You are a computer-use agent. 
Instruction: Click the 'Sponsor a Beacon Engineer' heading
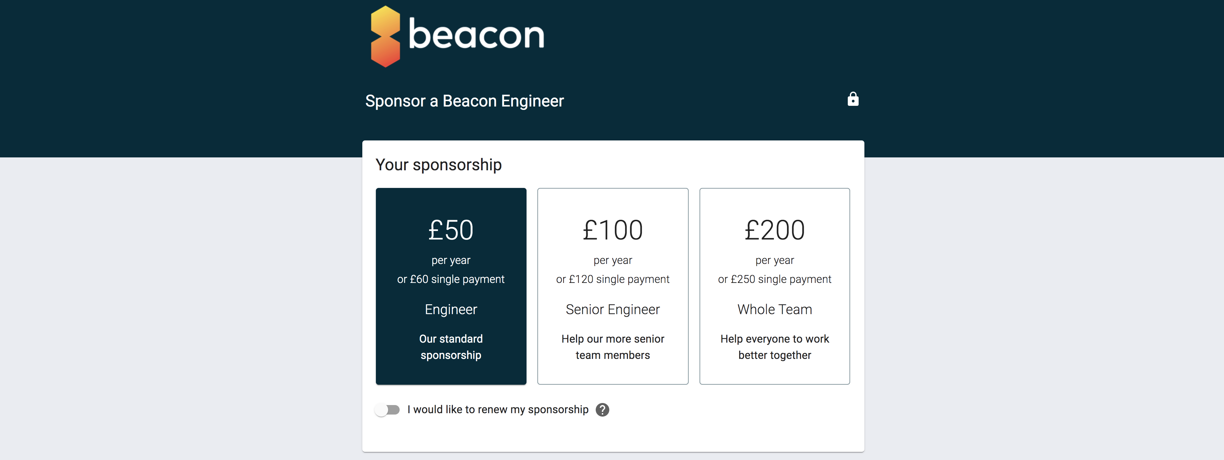click(x=464, y=101)
